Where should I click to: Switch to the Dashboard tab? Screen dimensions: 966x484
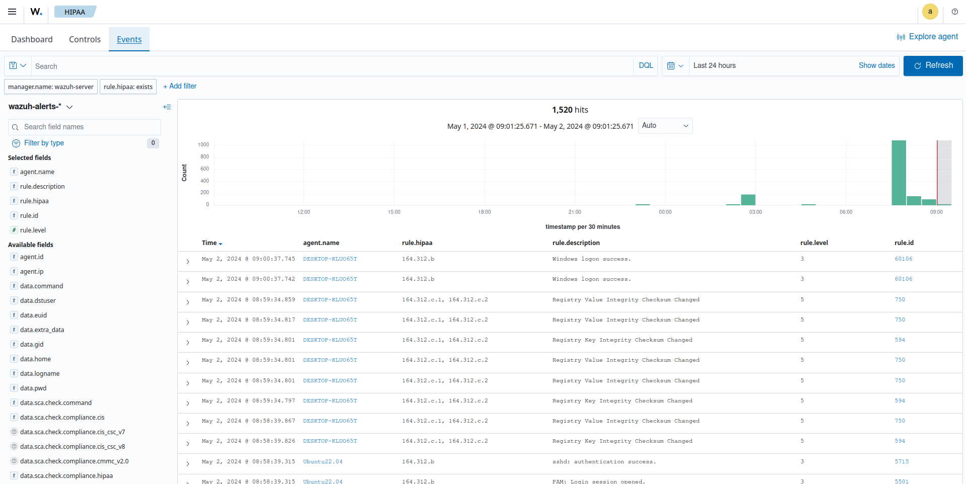(x=32, y=39)
